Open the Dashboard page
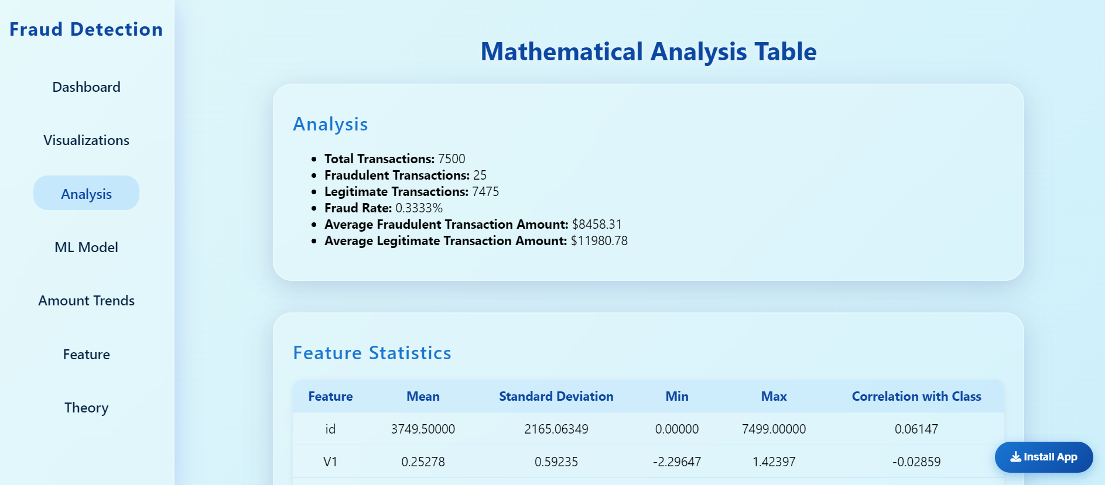 tap(86, 87)
